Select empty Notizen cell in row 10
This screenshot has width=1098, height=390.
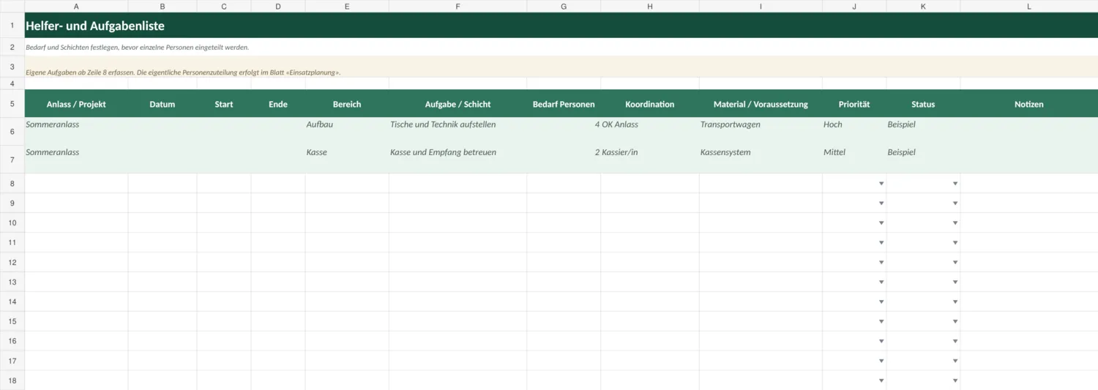pos(1029,223)
